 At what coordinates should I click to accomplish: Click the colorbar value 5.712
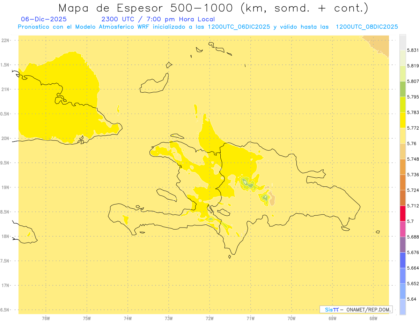(413, 206)
